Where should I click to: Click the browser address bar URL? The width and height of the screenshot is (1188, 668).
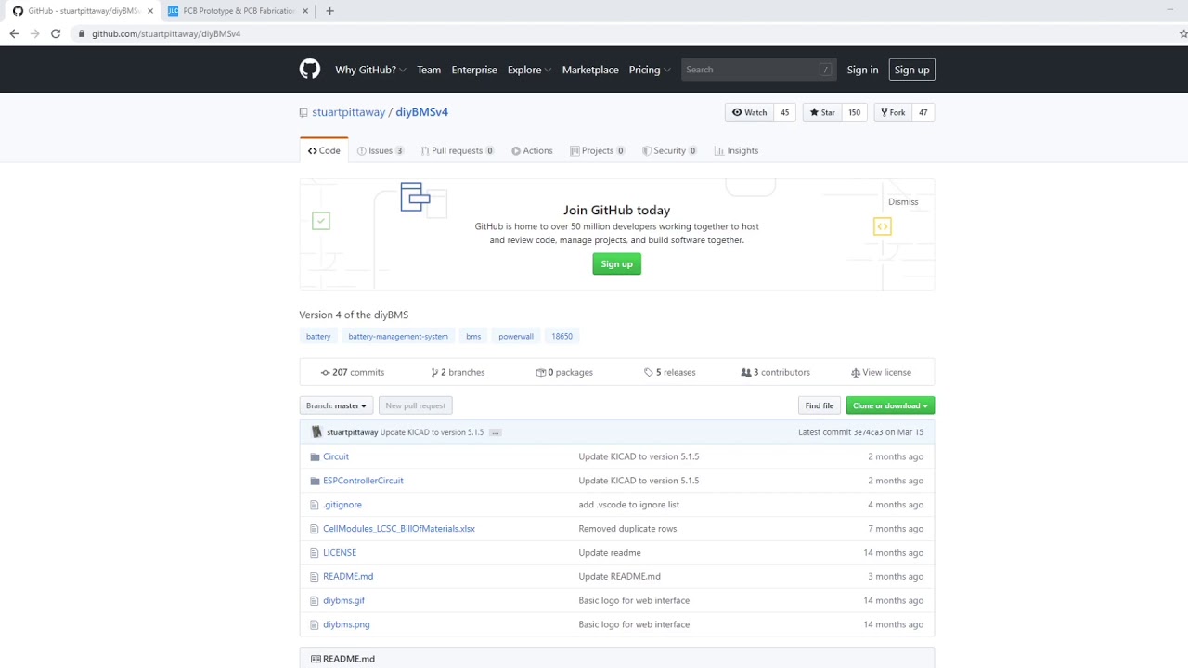pyautogui.click(x=166, y=33)
